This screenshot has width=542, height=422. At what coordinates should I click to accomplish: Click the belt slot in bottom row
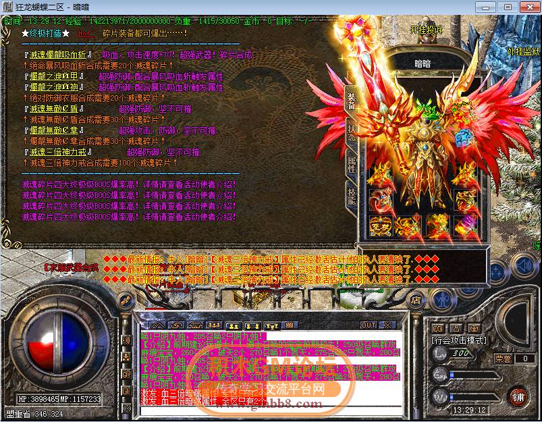408,226
